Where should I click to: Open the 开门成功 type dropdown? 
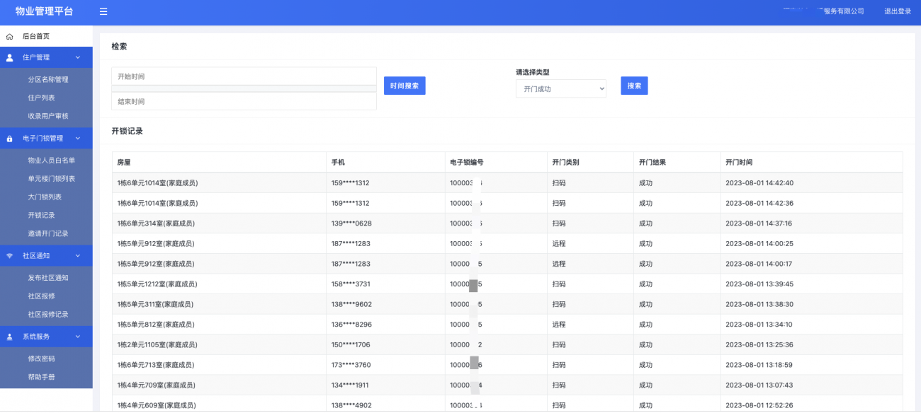click(561, 88)
